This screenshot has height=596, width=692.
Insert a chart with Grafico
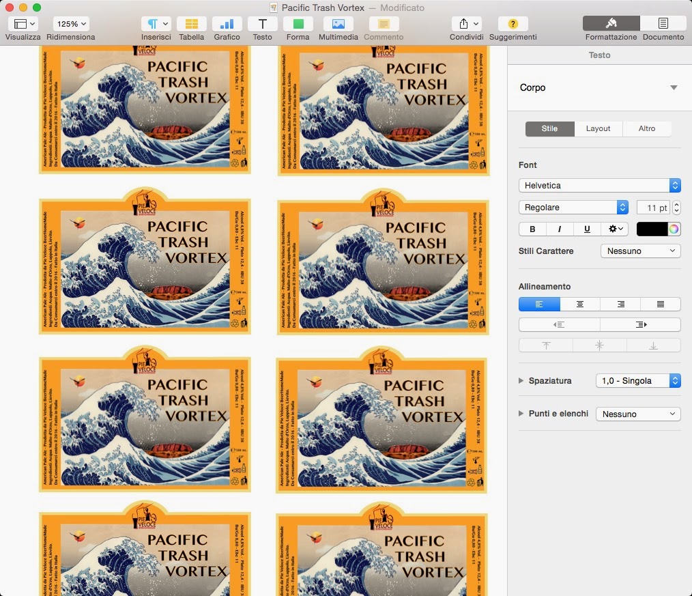pos(227,24)
